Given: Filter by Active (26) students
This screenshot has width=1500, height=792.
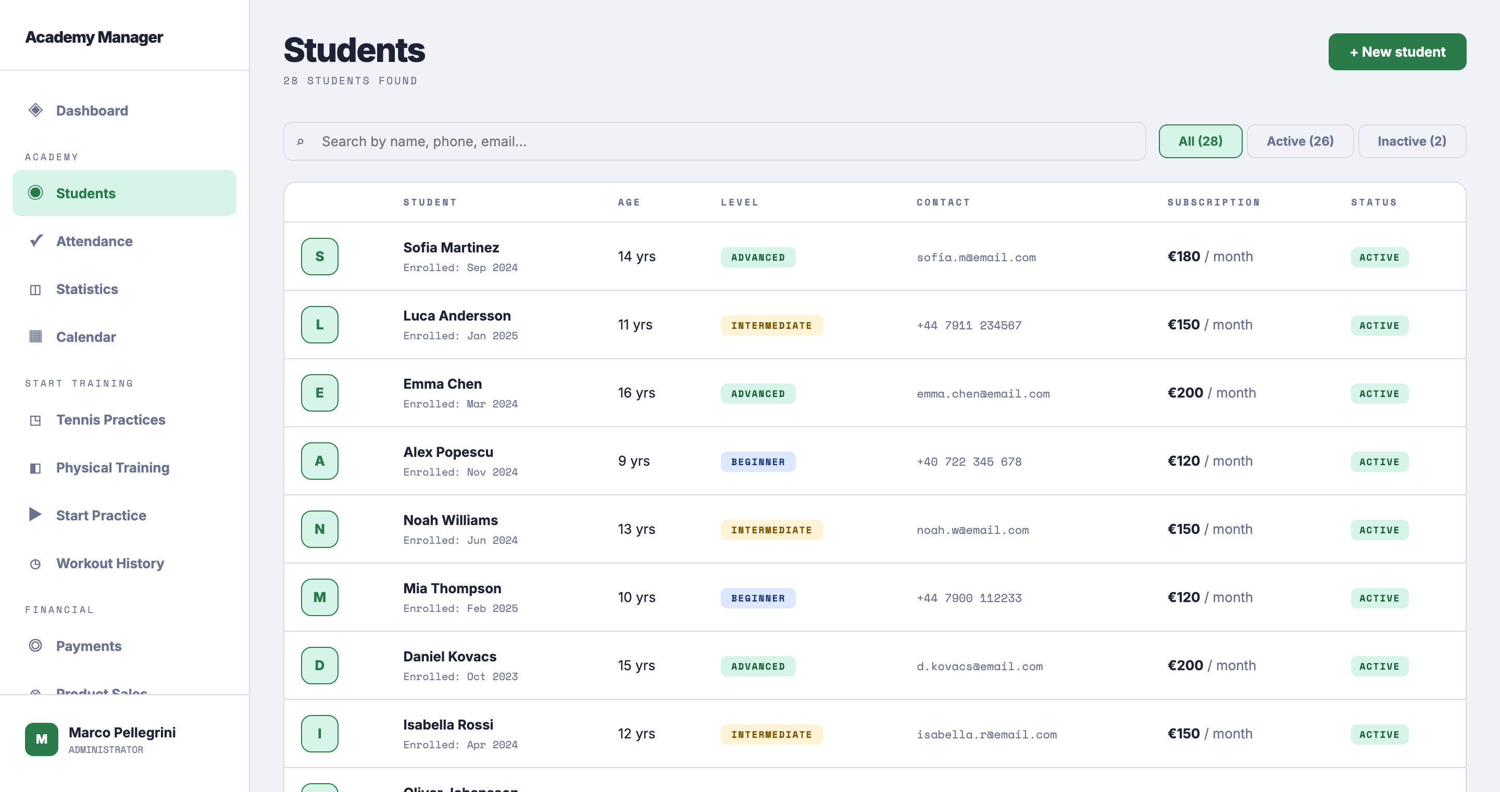Looking at the screenshot, I should [x=1299, y=142].
